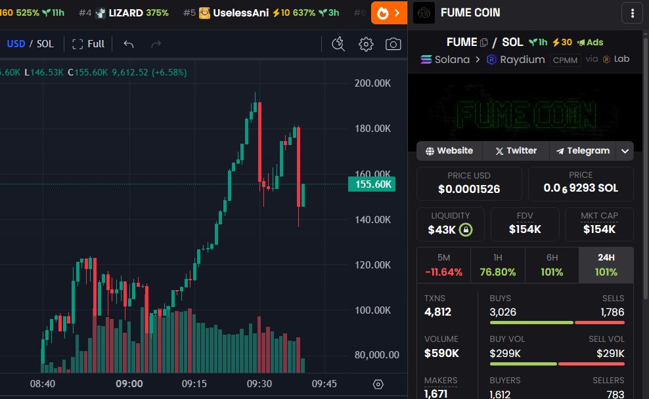Screen dimensions: 649x399
Task: Open the Telegram link
Action: point(583,151)
